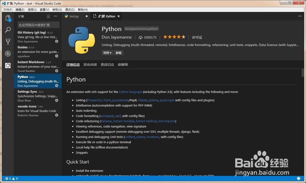Viewport: 306px width, 183px height.
Task: Open the autopep8 link
Action: point(107,116)
